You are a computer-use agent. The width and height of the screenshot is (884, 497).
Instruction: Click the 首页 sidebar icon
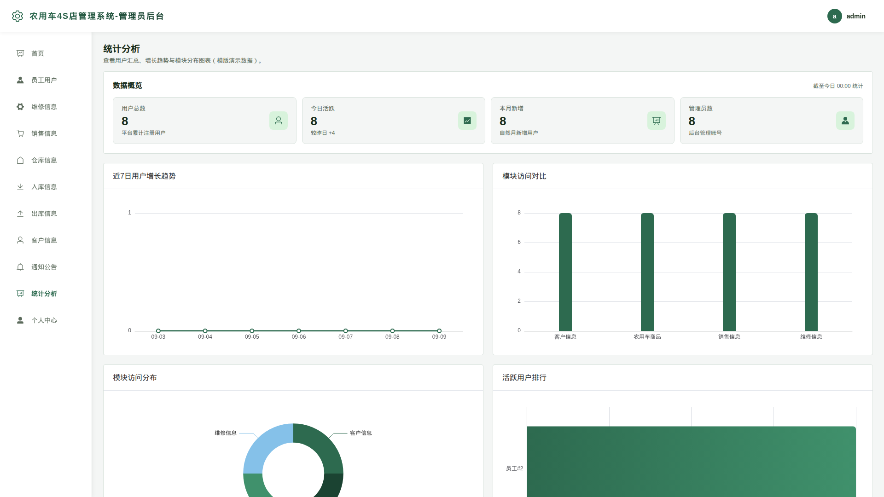(20, 53)
